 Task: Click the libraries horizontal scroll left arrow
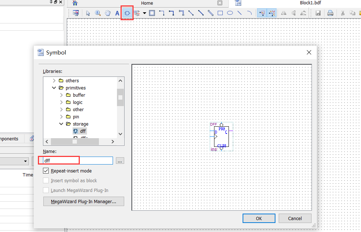(47, 141)
